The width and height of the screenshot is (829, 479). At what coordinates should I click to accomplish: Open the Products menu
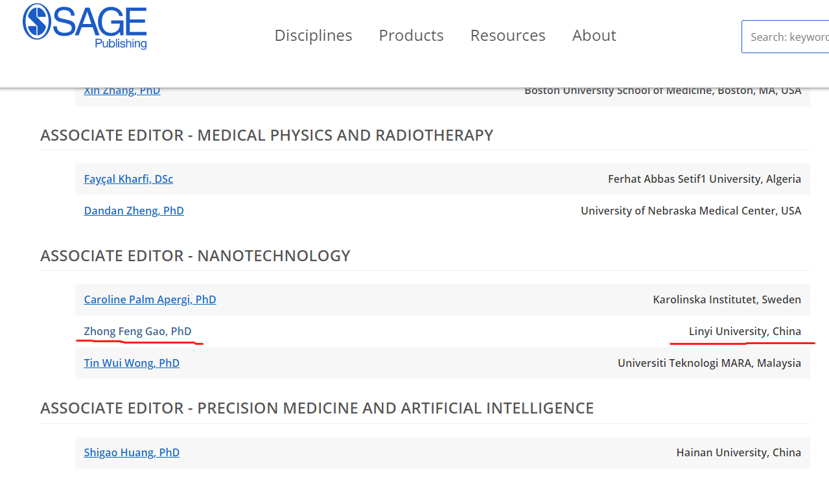click(x=411, y=36)
